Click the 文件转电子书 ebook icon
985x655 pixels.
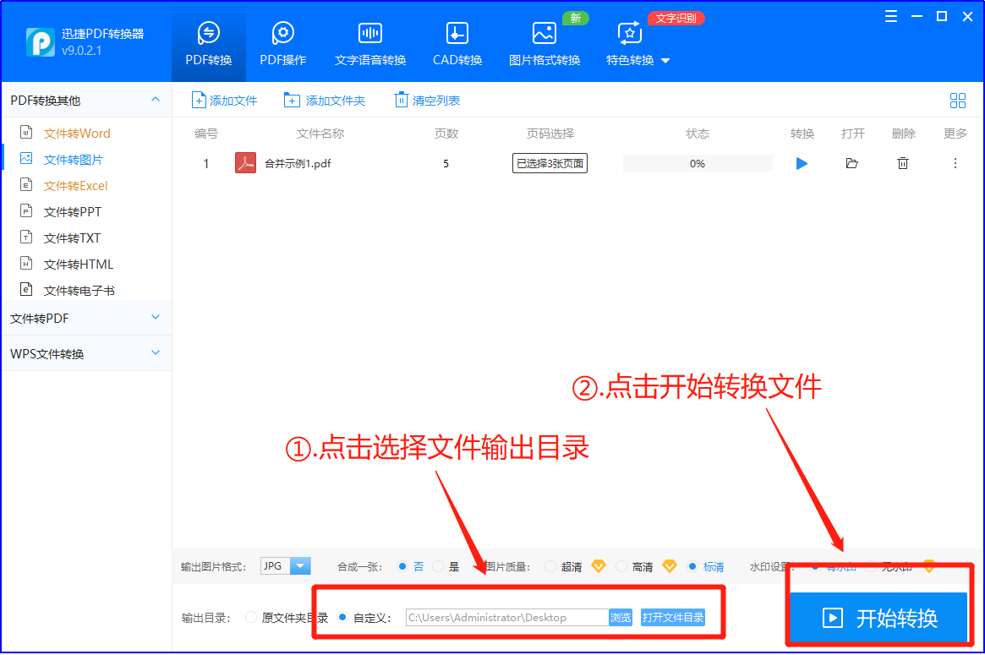(x=26, y=289)
